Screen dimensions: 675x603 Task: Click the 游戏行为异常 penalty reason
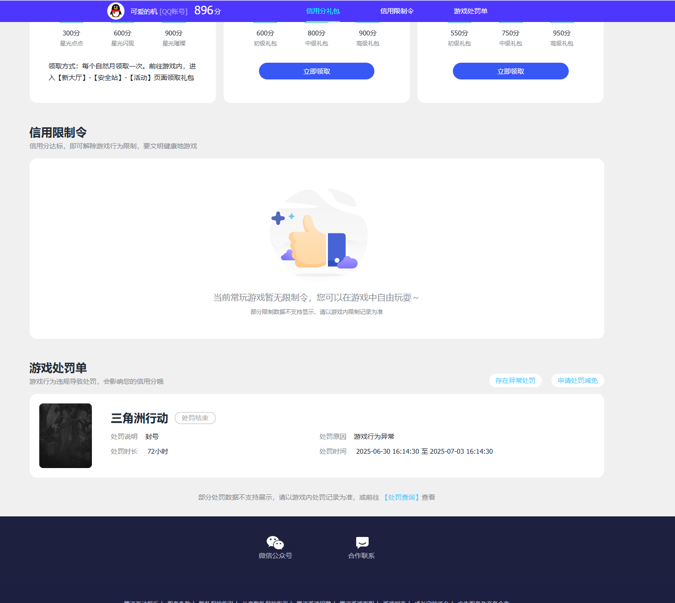(374, 436)
